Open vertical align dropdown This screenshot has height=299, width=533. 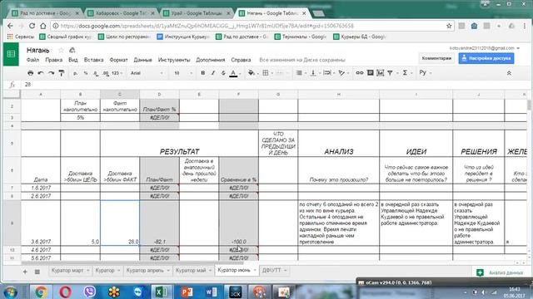315,73
